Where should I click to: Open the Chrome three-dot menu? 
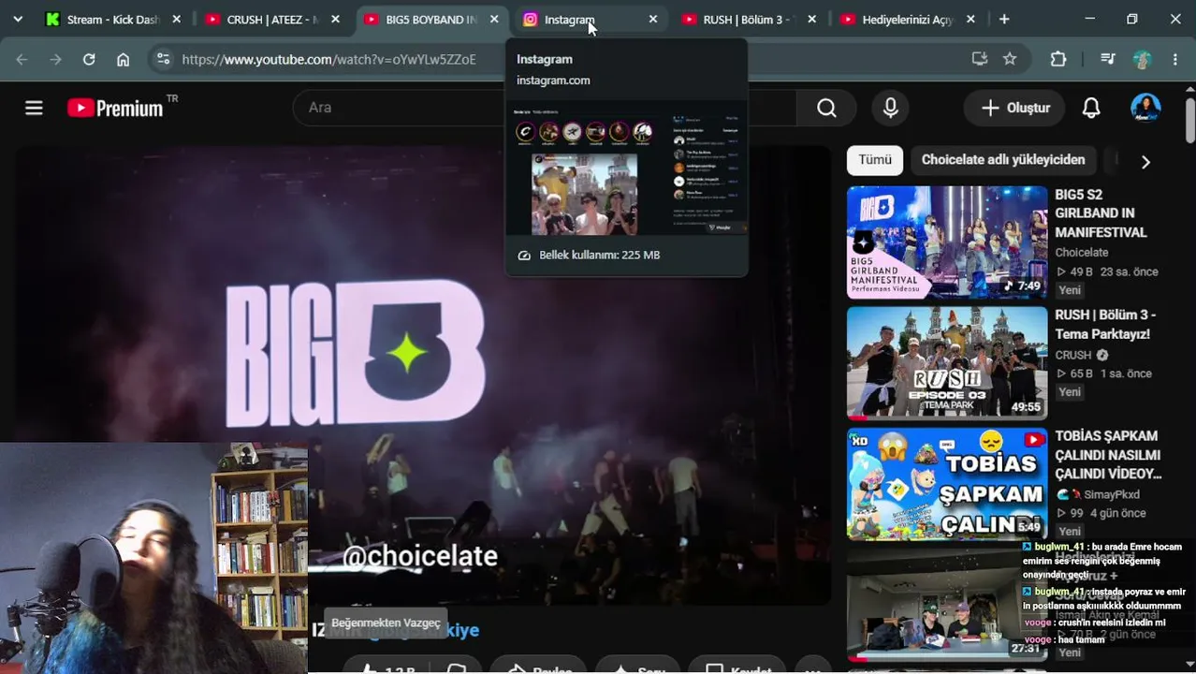pyautogui.click(x=1175, y=59)
